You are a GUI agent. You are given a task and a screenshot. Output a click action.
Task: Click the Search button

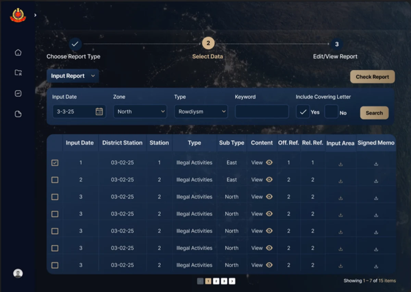pyautogui.click(x=374, y=113)
